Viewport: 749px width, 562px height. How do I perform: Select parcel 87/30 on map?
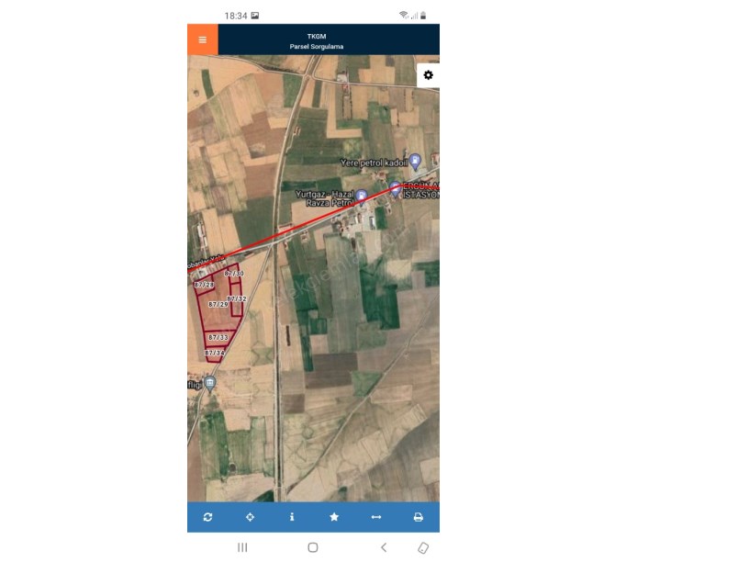point(233,274)
